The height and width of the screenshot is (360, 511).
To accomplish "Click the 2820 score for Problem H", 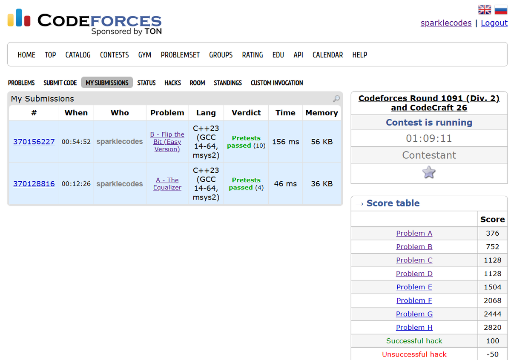I will pos(493,328).
